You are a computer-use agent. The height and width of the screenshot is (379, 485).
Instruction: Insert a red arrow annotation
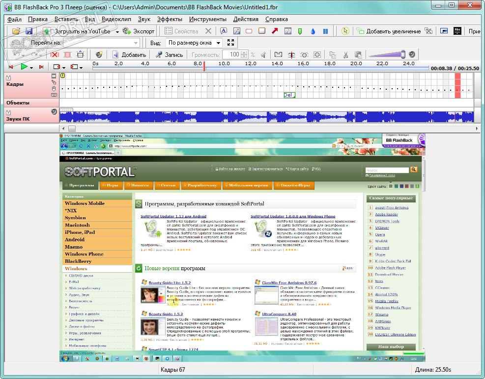point(275,31)
